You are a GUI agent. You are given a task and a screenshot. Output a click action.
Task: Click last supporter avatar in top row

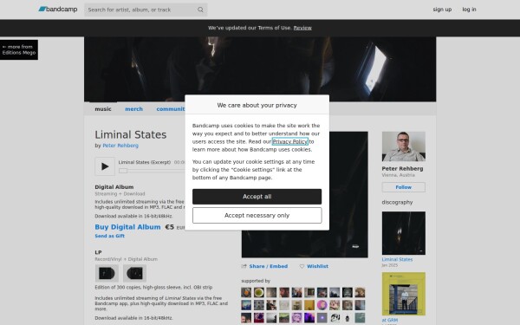click(x=360, y=292)
